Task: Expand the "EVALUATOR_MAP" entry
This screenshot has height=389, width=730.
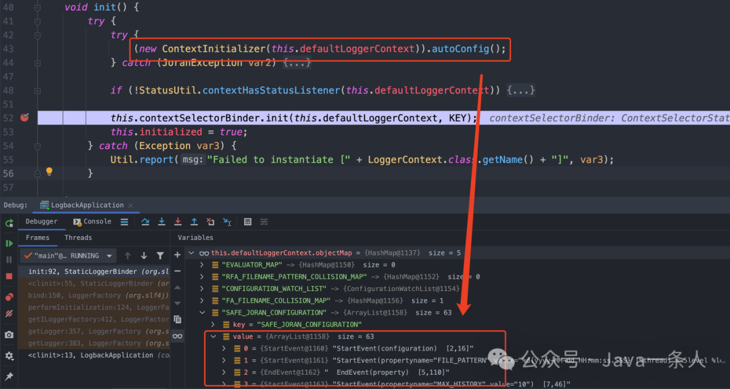Action: [202, 265]
